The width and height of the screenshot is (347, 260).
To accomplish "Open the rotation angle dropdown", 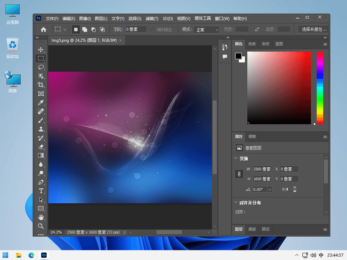I will (270, 189).
